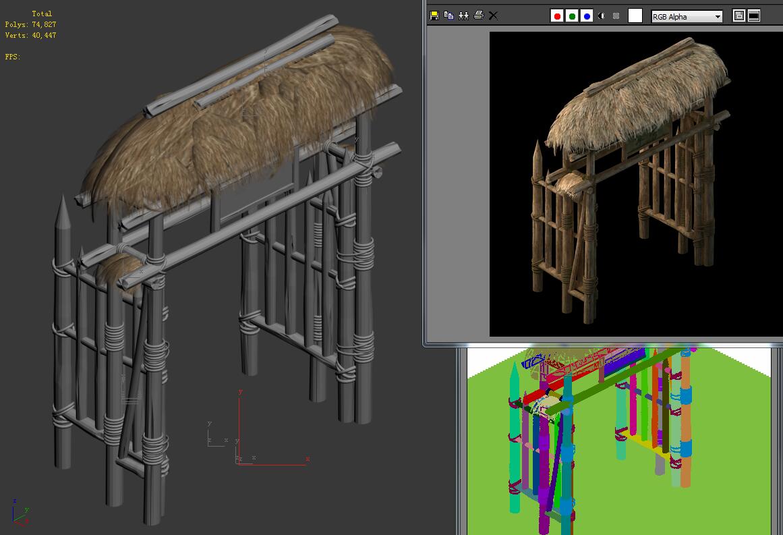Enable the monochrome display button
The height and width of the screenshot is (535, 783).
tap(616, 16)
